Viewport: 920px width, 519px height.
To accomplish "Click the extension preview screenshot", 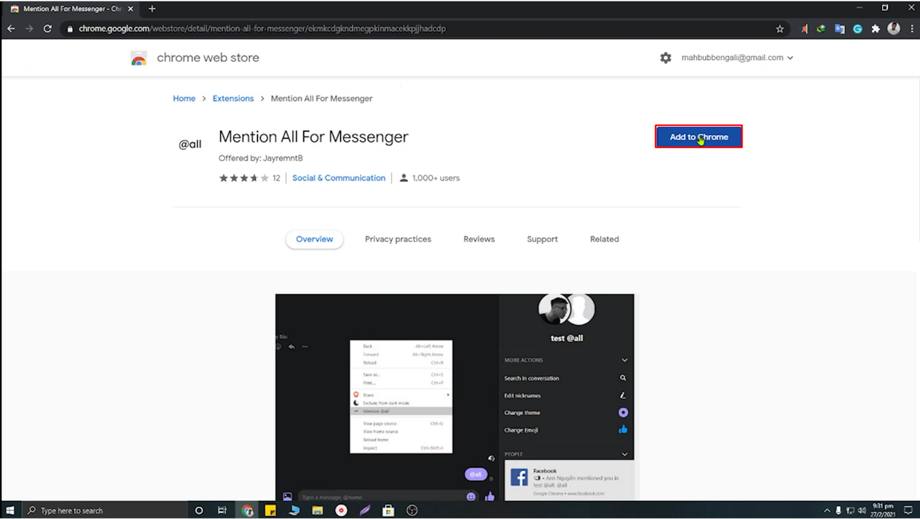I will (455, 397).
